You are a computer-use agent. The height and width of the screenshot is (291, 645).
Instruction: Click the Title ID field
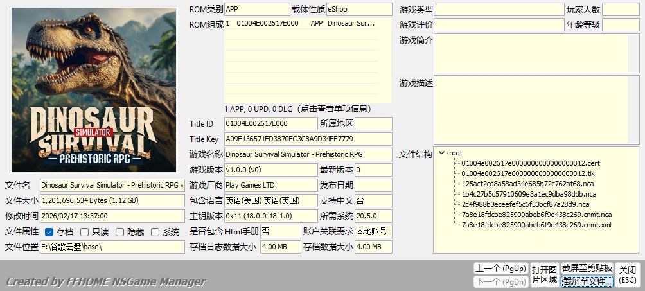(x=270, y=124)
